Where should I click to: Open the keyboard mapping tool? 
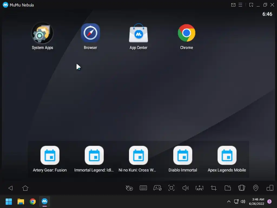tap(143, 188)
